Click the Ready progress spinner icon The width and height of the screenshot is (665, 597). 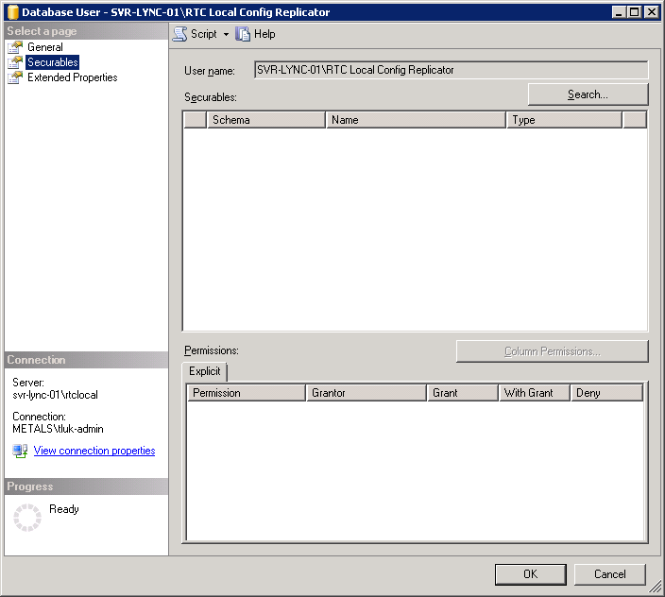click(x=27, y=518)
